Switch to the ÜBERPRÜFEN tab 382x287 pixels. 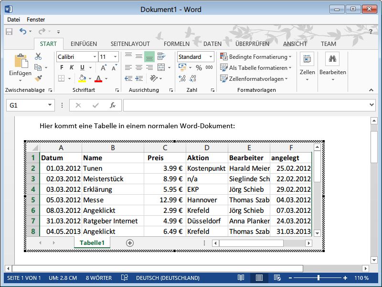(253, 44)
